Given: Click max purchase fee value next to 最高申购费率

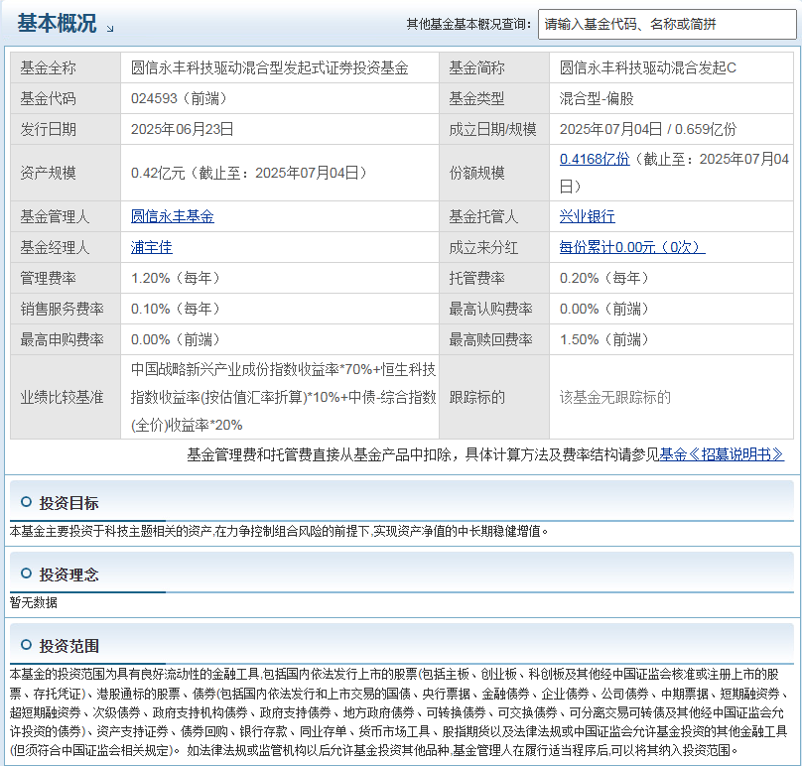Looking at the screenshot, I should point(176,339).
